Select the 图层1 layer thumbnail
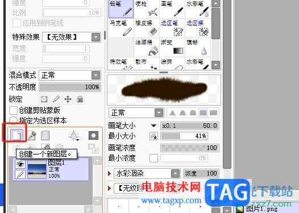This screenshot has height=213, width=299. point(37,169)
